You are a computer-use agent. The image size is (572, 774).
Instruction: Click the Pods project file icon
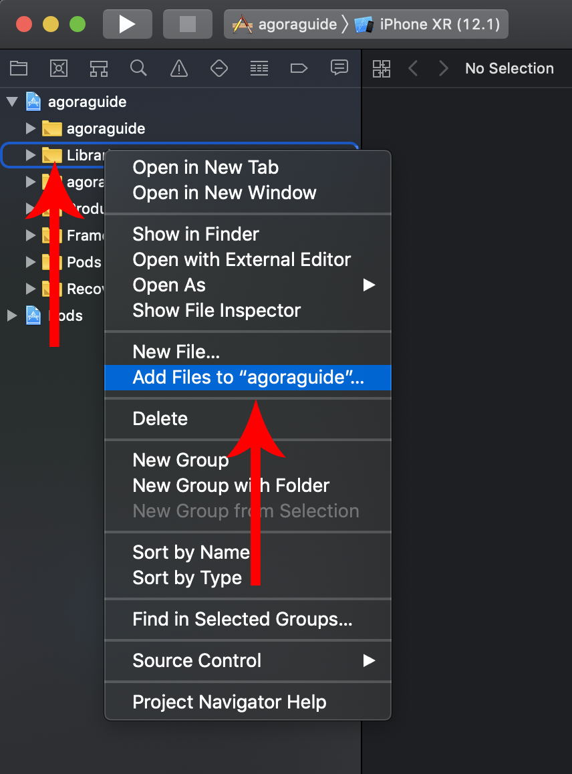point(33,315)
